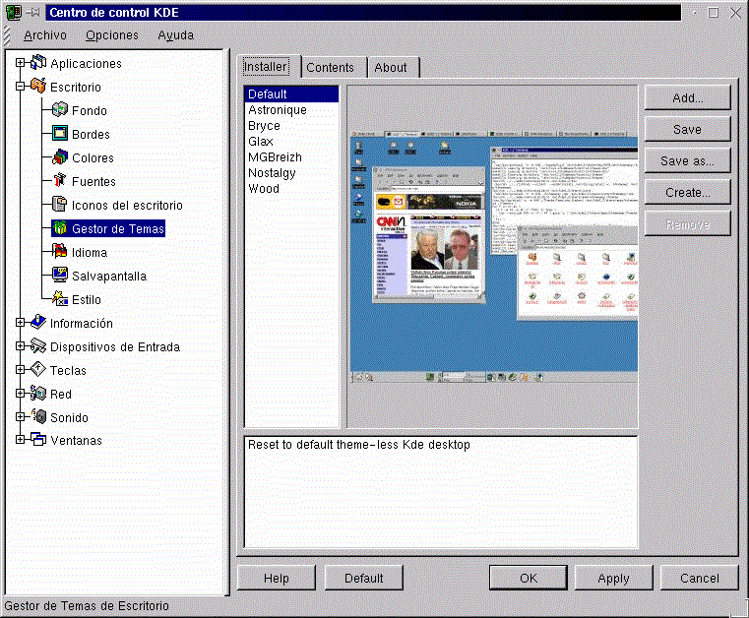The image size is (749, 618).
Task: Click the Fuentes font icon
Action: coord(59,182)
